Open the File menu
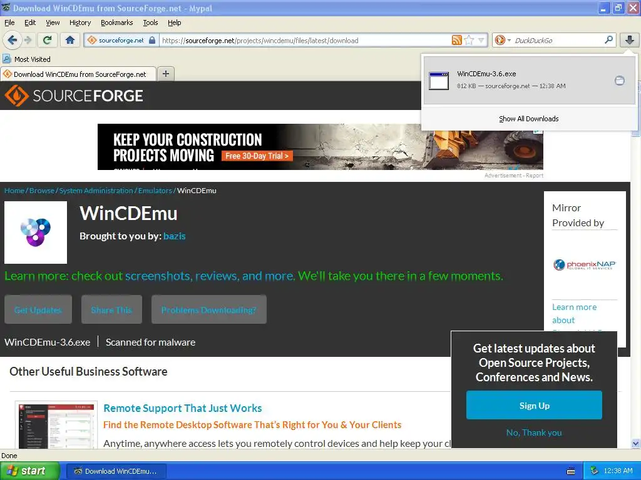This screenshot has width=641, height=480. (x=9, y=22)
